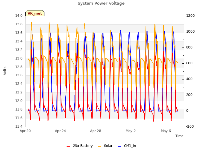
Task: Click the 1000 right axis value
Action: click(x=190, y=32)
